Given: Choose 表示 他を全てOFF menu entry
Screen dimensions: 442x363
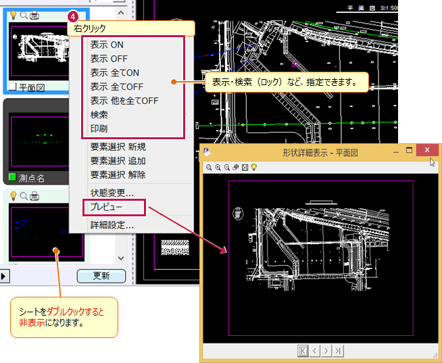Looking at the screenshot, I should [124, 101].
